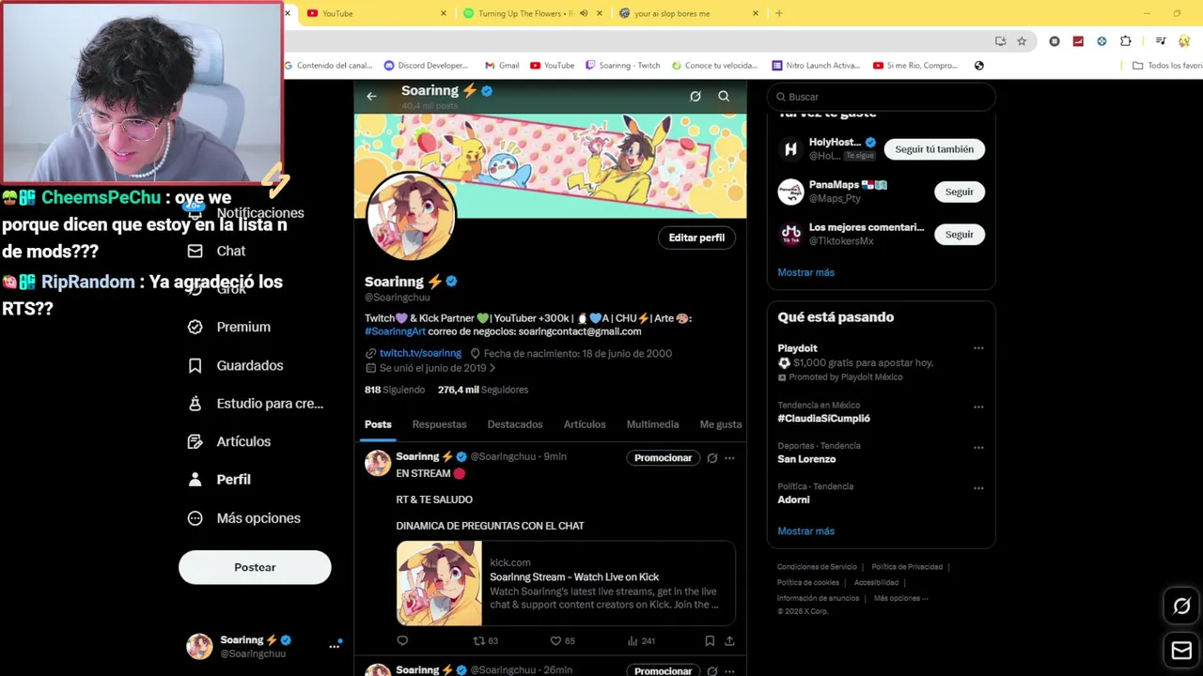
Task: Follow PanaMaps with its Seguir button
Action: point(959,192)
